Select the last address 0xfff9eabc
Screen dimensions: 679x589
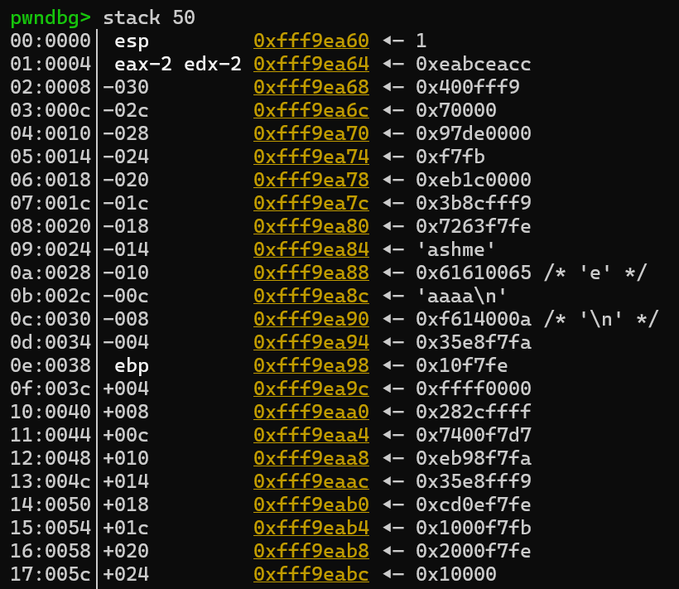(x=311, y=574)
